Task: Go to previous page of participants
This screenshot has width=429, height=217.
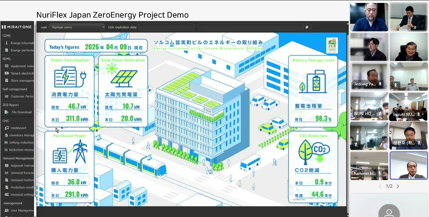Action: [x=380, y=186]
